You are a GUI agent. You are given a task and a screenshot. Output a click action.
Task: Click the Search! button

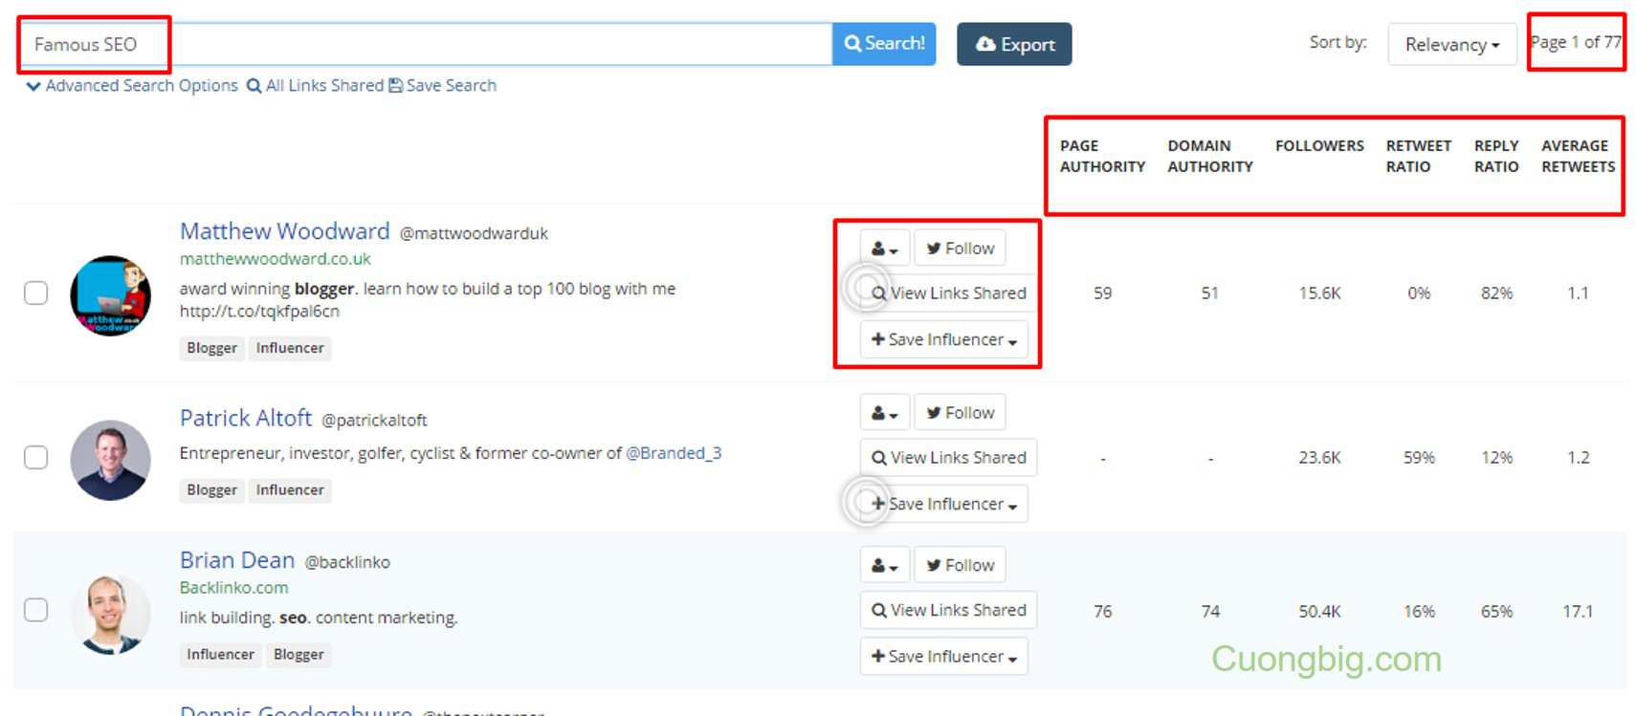click(884, 44)
